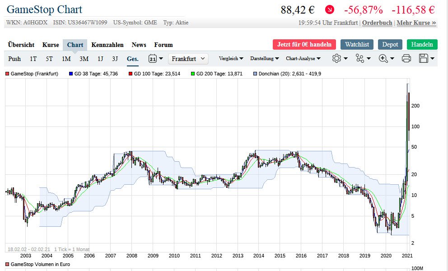Click 'Jetzt für 0€ handeln' button
The width and height of the screenshot is (448, 271).
click(304, 44)
